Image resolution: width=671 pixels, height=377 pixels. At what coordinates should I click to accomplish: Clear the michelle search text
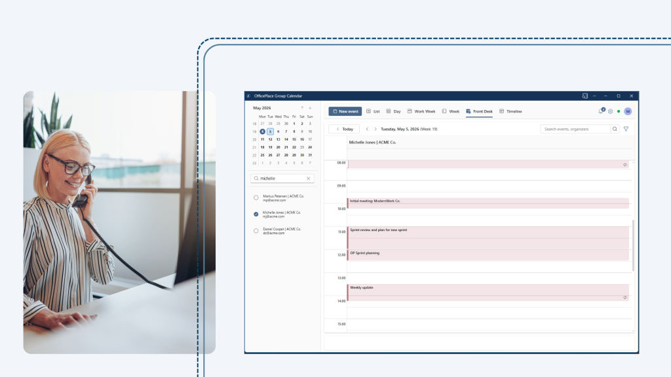tap(308, 178)
